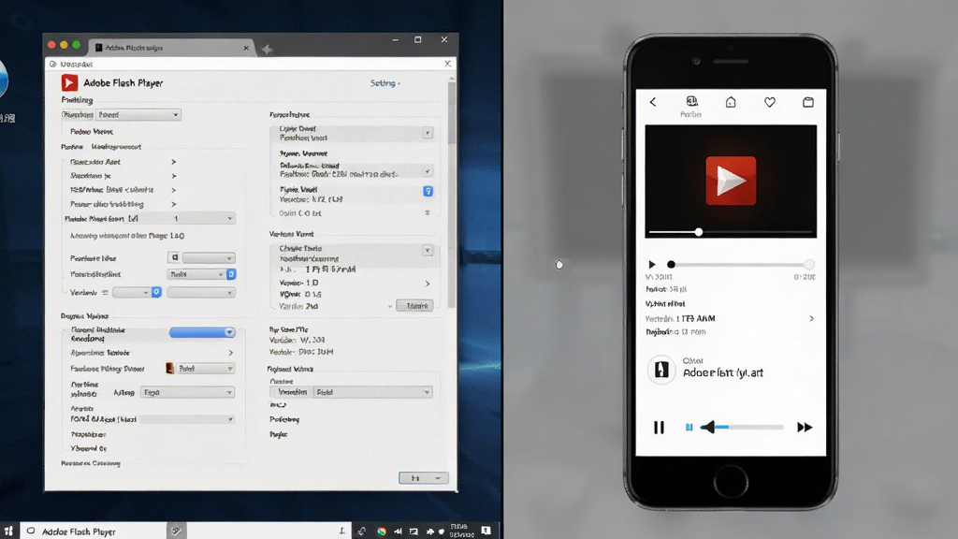Click the blue question mark help icon
Image resolution: width=958 pixels, height=539 pixels.
point(428,191)
